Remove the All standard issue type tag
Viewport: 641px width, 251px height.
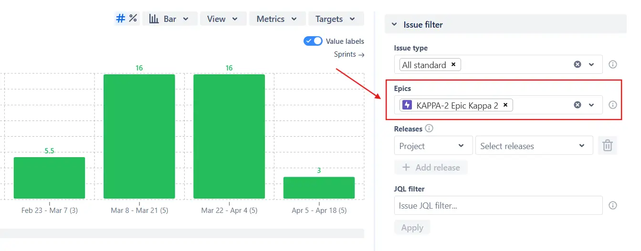coord(453,65)
